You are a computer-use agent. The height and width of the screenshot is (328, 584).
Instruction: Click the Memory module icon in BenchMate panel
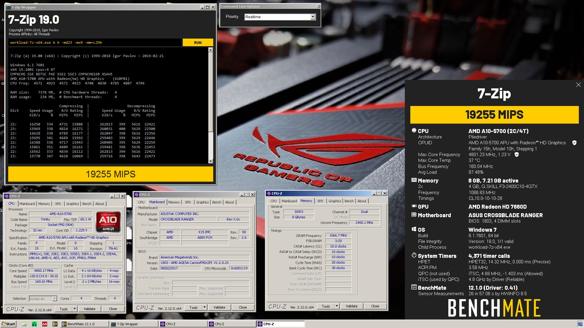[x=414, y=180]
